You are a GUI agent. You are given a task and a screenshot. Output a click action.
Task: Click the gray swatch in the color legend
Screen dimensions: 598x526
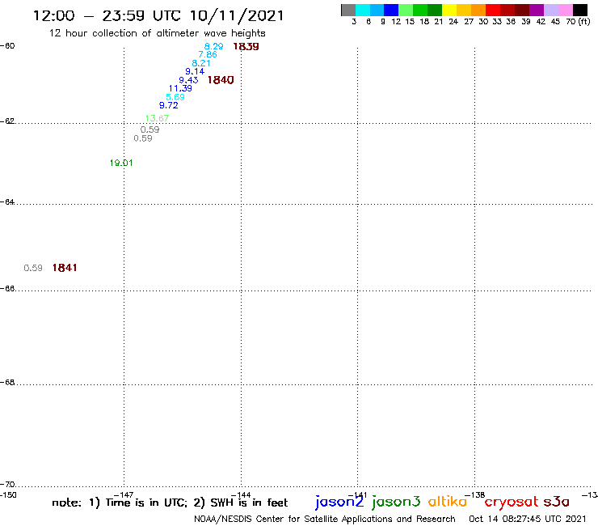coord(348,10)
